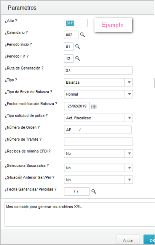This screenshot has width=155, height=245.
Task: Click the Número de Orden field
Action: pos(98,130)
